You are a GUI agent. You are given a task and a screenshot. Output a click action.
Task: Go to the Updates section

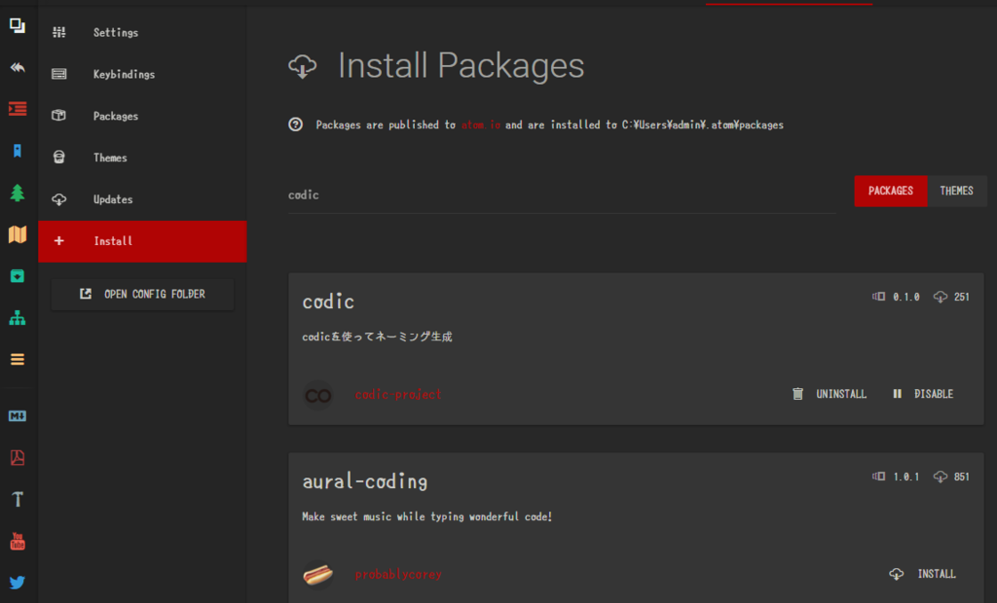[113, 199]
